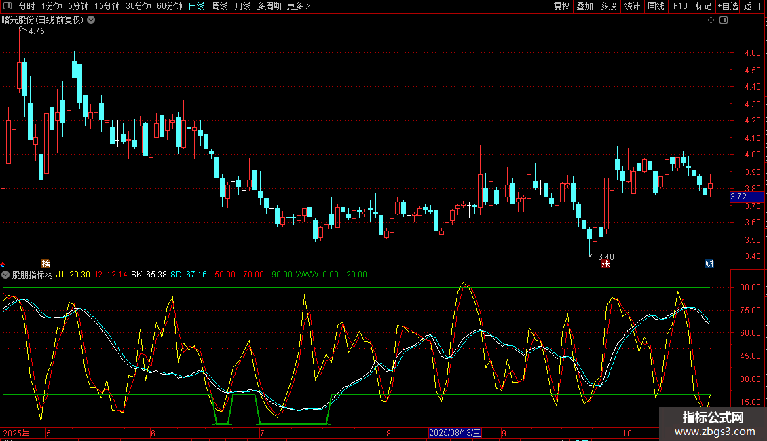Click the highlighted 2025/08/13 date marker

tap(455, 433)
